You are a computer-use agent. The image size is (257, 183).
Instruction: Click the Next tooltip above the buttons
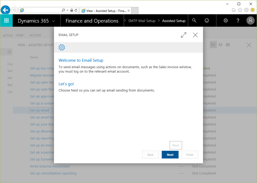click(x=176, y=145)
